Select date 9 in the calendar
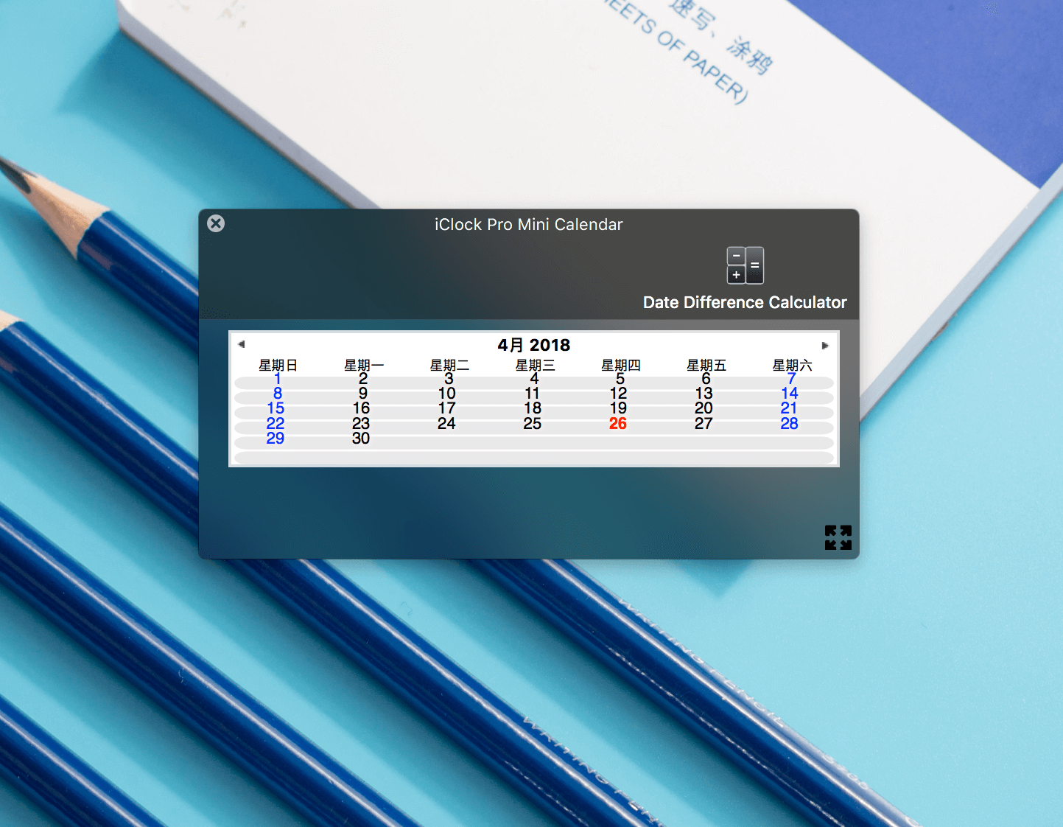 tap(363, 394)
